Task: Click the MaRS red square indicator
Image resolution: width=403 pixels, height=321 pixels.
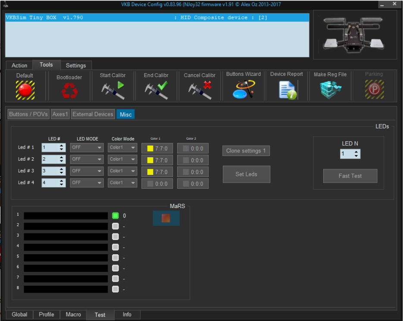Action: (166, 218)
